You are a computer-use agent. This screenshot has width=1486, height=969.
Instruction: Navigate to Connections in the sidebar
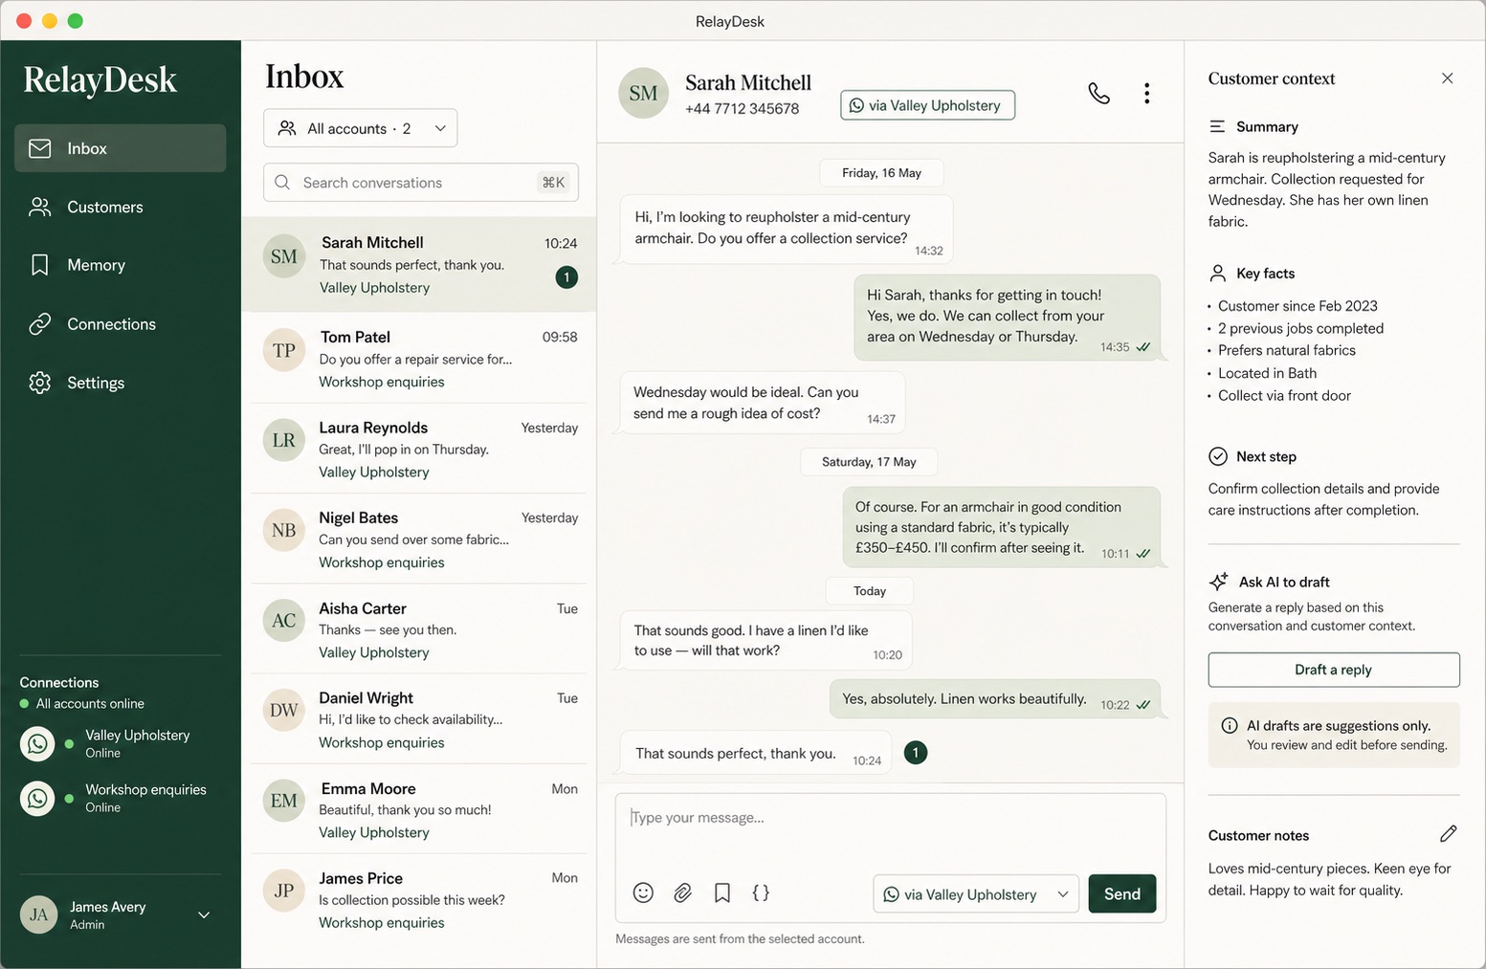coord(121,324)
